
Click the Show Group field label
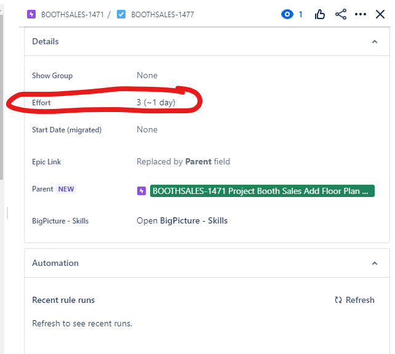[52, 76]
